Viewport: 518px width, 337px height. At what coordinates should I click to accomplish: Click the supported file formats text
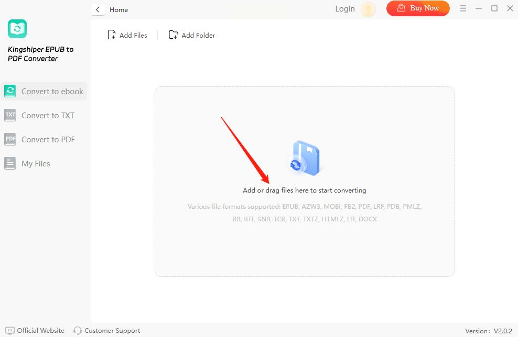[304, 212]
